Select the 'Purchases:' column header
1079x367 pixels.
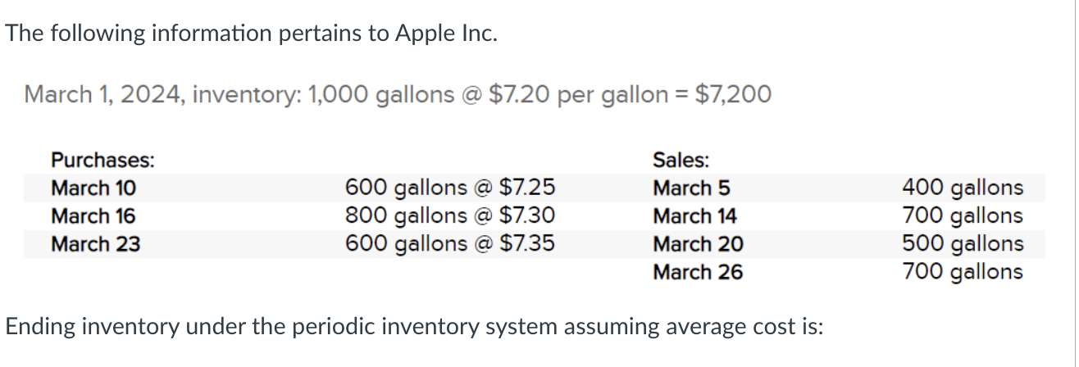tap(102, 161)
